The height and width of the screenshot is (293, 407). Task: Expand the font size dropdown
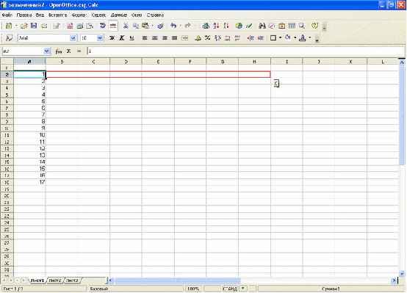click(x=100, y=38)
